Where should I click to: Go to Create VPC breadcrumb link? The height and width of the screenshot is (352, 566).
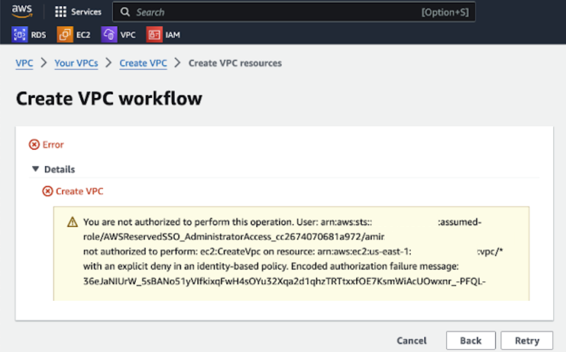coord(143,63)
